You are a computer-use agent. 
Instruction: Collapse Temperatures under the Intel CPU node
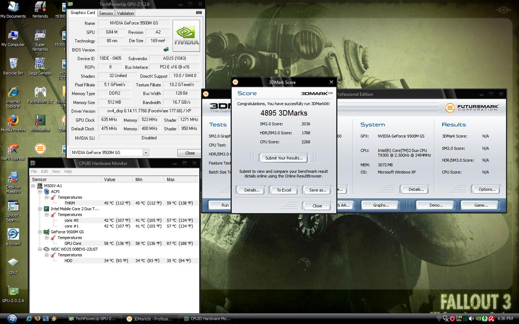46,215
